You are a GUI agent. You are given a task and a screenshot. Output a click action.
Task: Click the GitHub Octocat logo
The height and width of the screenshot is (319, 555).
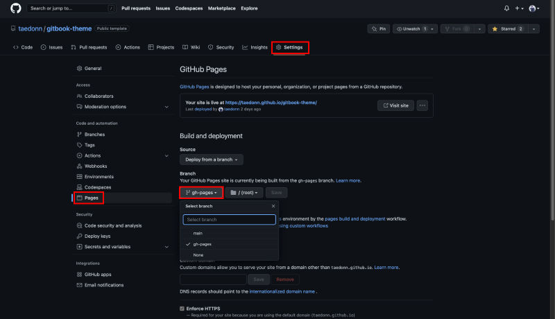click(15, 8)
